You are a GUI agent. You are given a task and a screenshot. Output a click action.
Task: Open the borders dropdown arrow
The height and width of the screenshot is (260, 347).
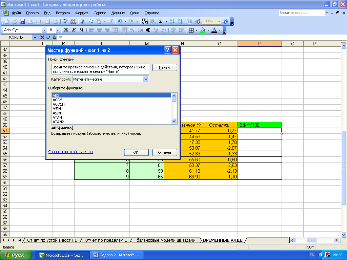pos(197,30)
